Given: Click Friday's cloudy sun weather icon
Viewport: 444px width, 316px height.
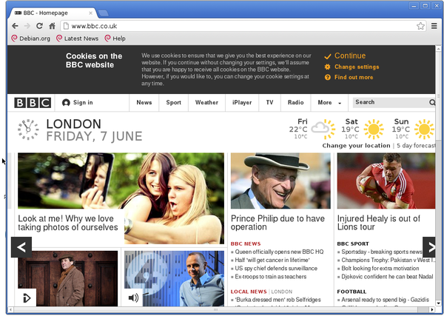Looking at the screenshot, I should point(323,129).
